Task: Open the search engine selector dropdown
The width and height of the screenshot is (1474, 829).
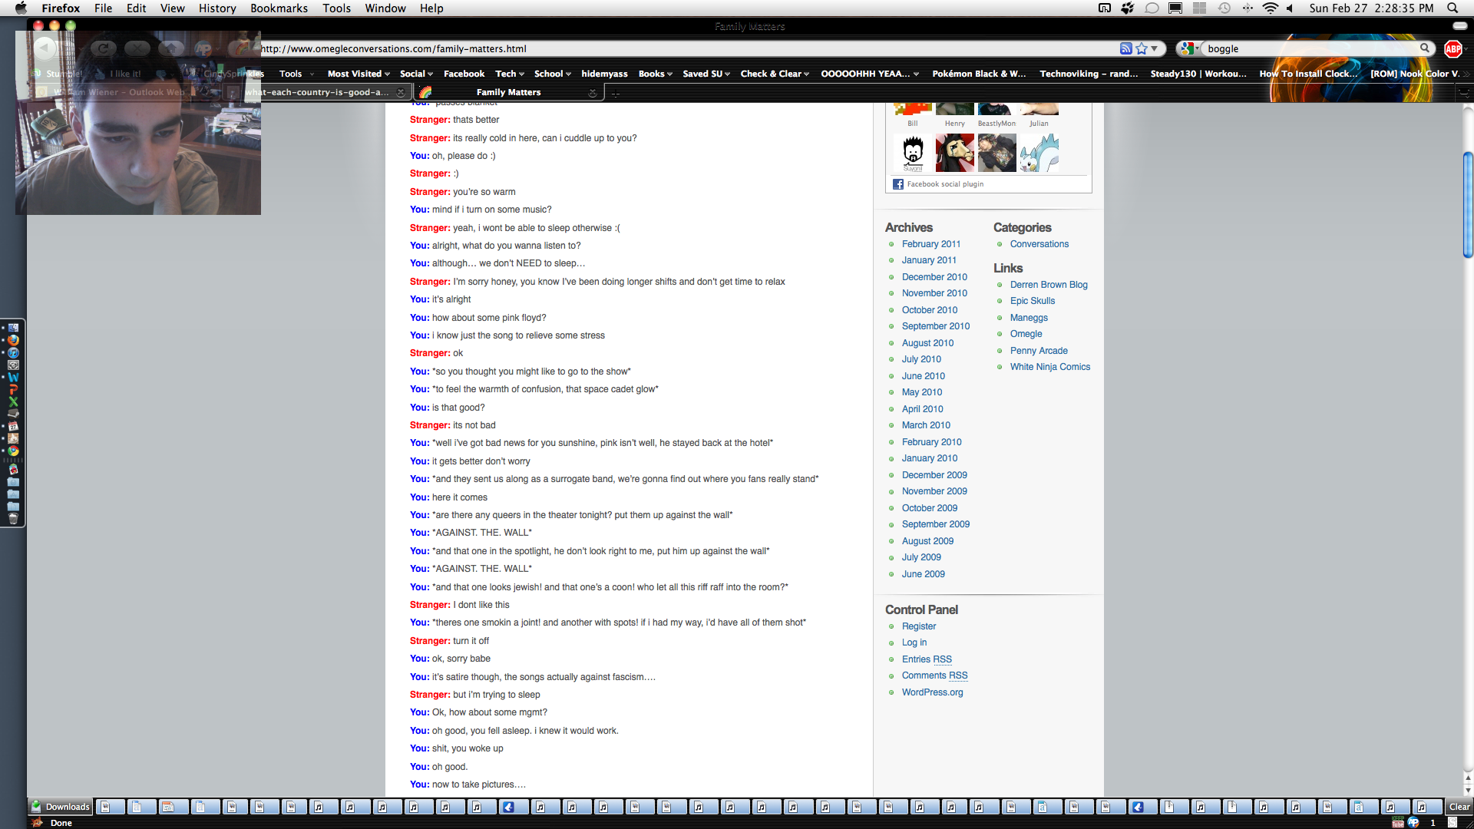Action: 1190,48
